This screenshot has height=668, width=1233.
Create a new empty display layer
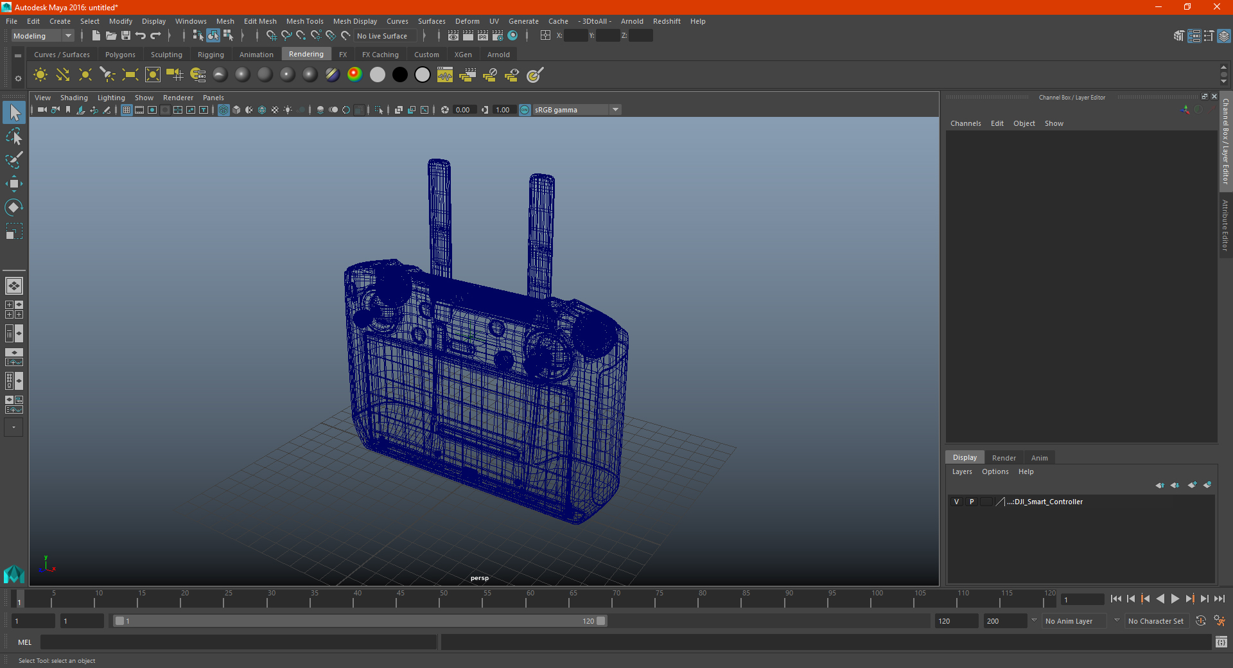point(1193,485)
